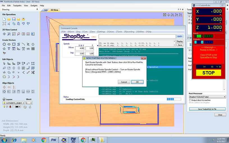Choose the selection arrow in Edit Objects
The image size is (229, 143).
4,63
